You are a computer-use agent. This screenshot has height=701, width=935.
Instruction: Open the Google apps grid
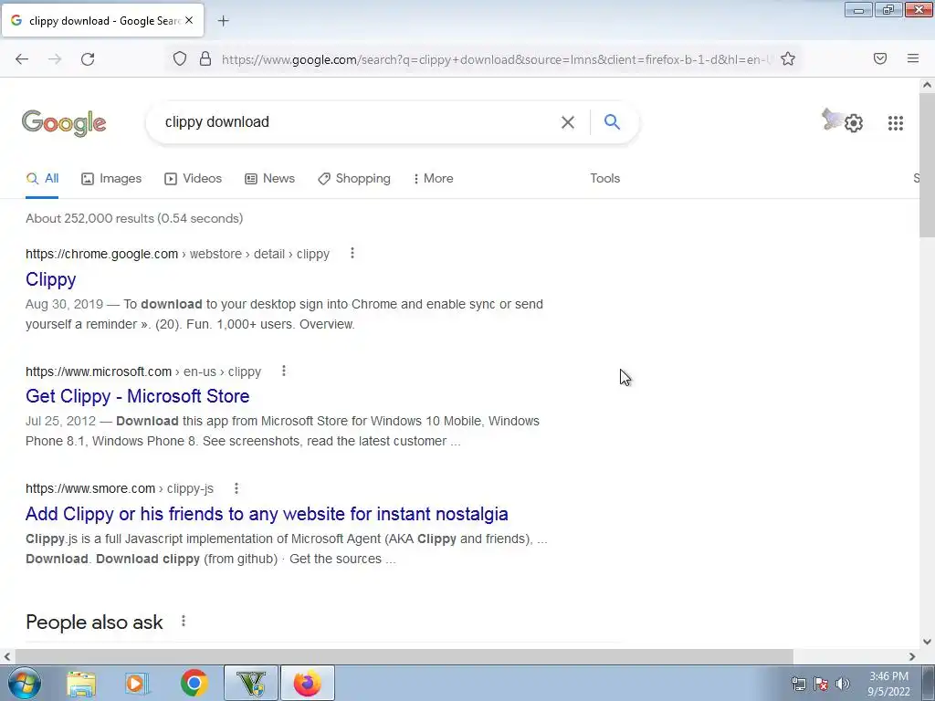coord(895,123)
